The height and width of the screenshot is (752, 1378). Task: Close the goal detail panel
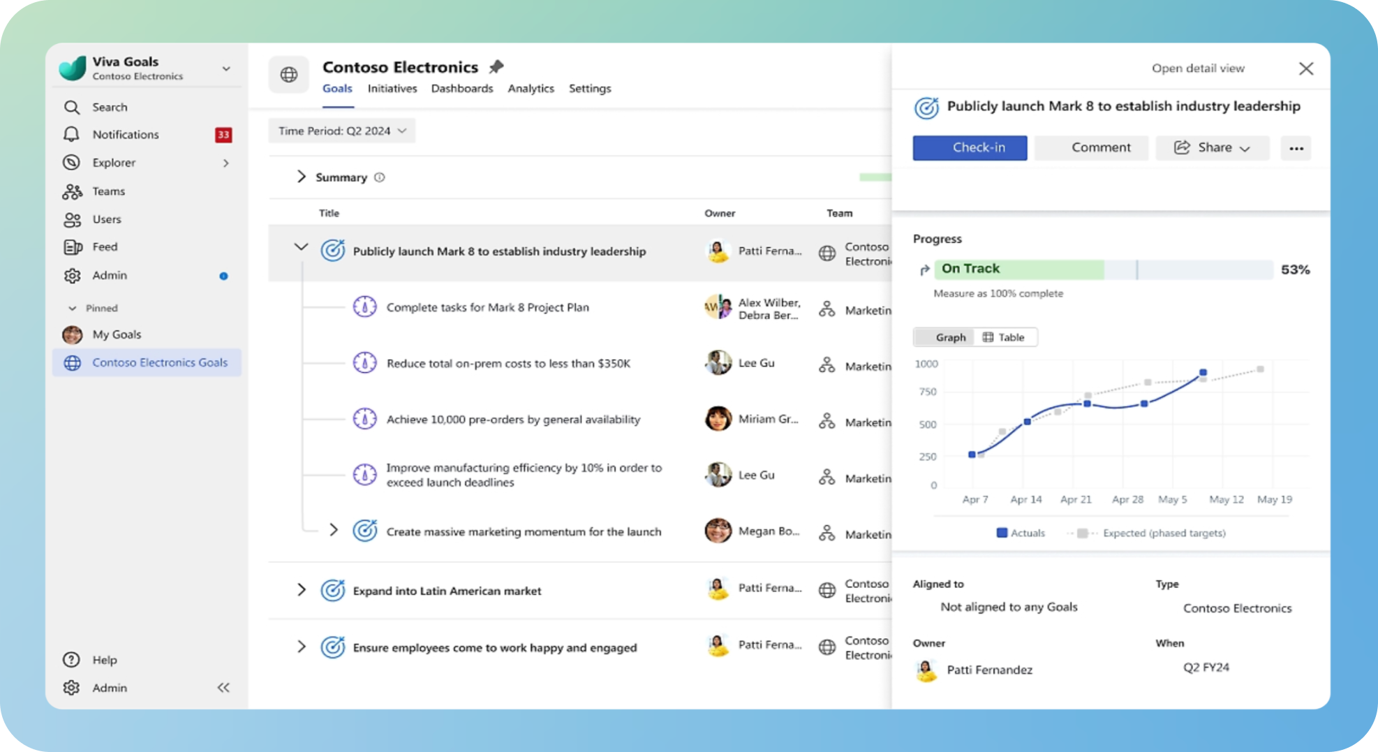tap(1305, 68)
